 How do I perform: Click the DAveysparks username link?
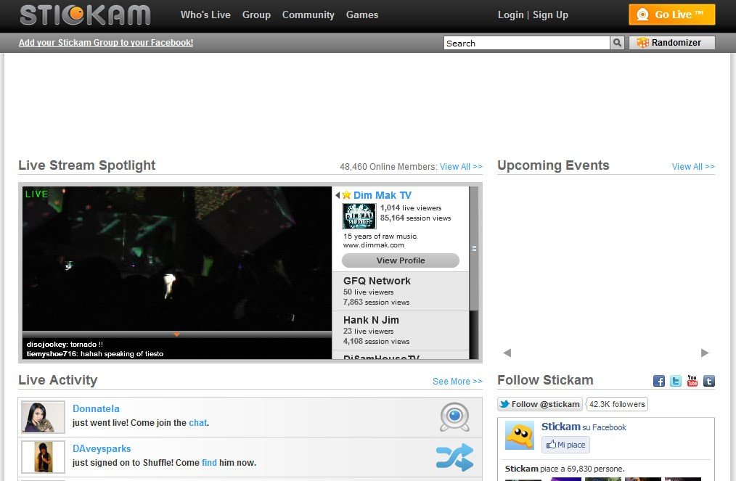pos(102,448)
